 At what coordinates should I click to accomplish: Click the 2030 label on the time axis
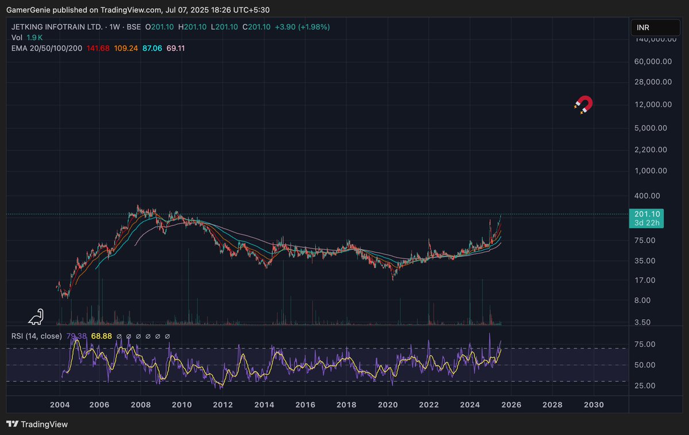pyautogui.click(x=594, y=405)
